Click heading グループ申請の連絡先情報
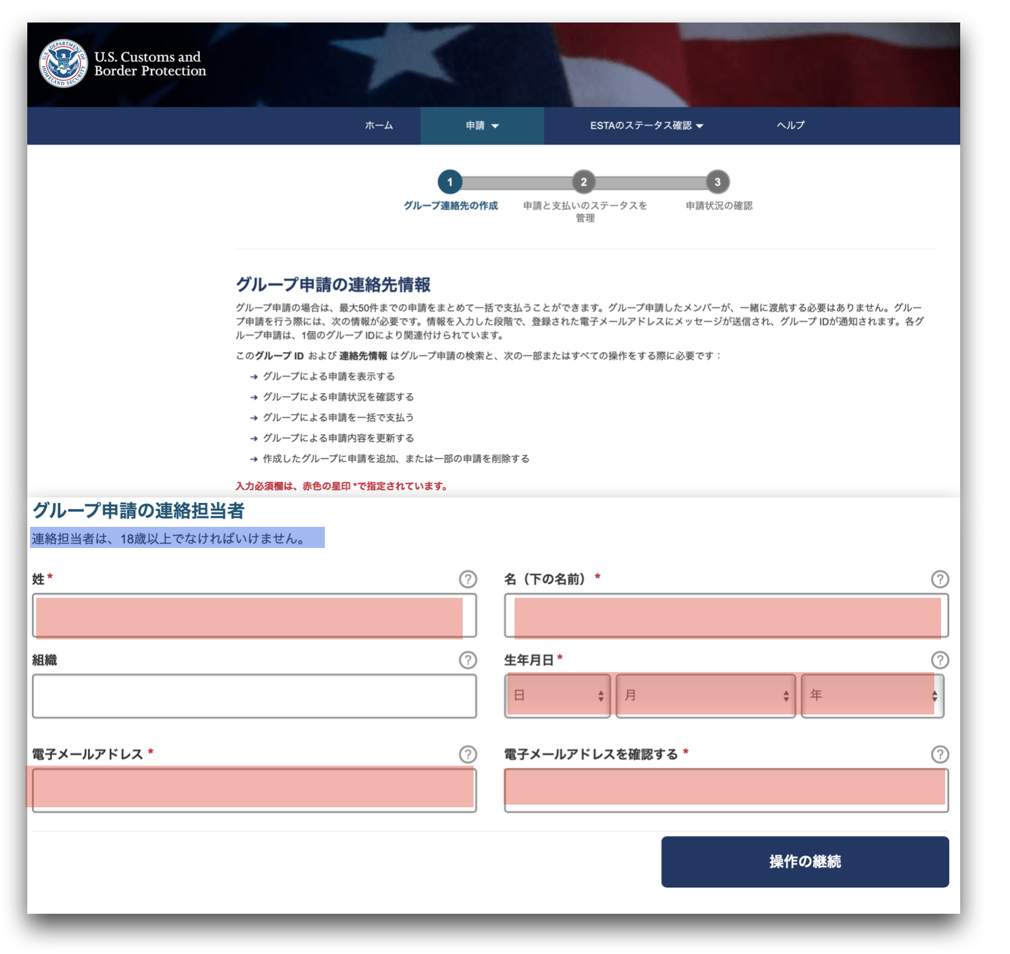 click(x=333, y=285)
